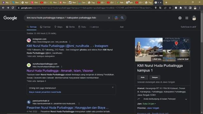Switch to Berita results tab
The width and height of the screenshot is (203, 114).
point(70,27)
